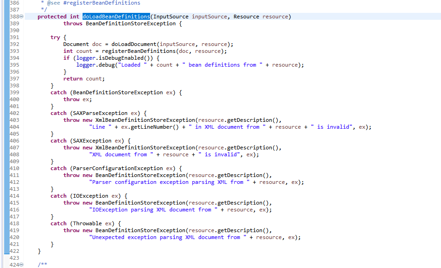Click line number 423 in the gutter

click(x=14, y=258)
